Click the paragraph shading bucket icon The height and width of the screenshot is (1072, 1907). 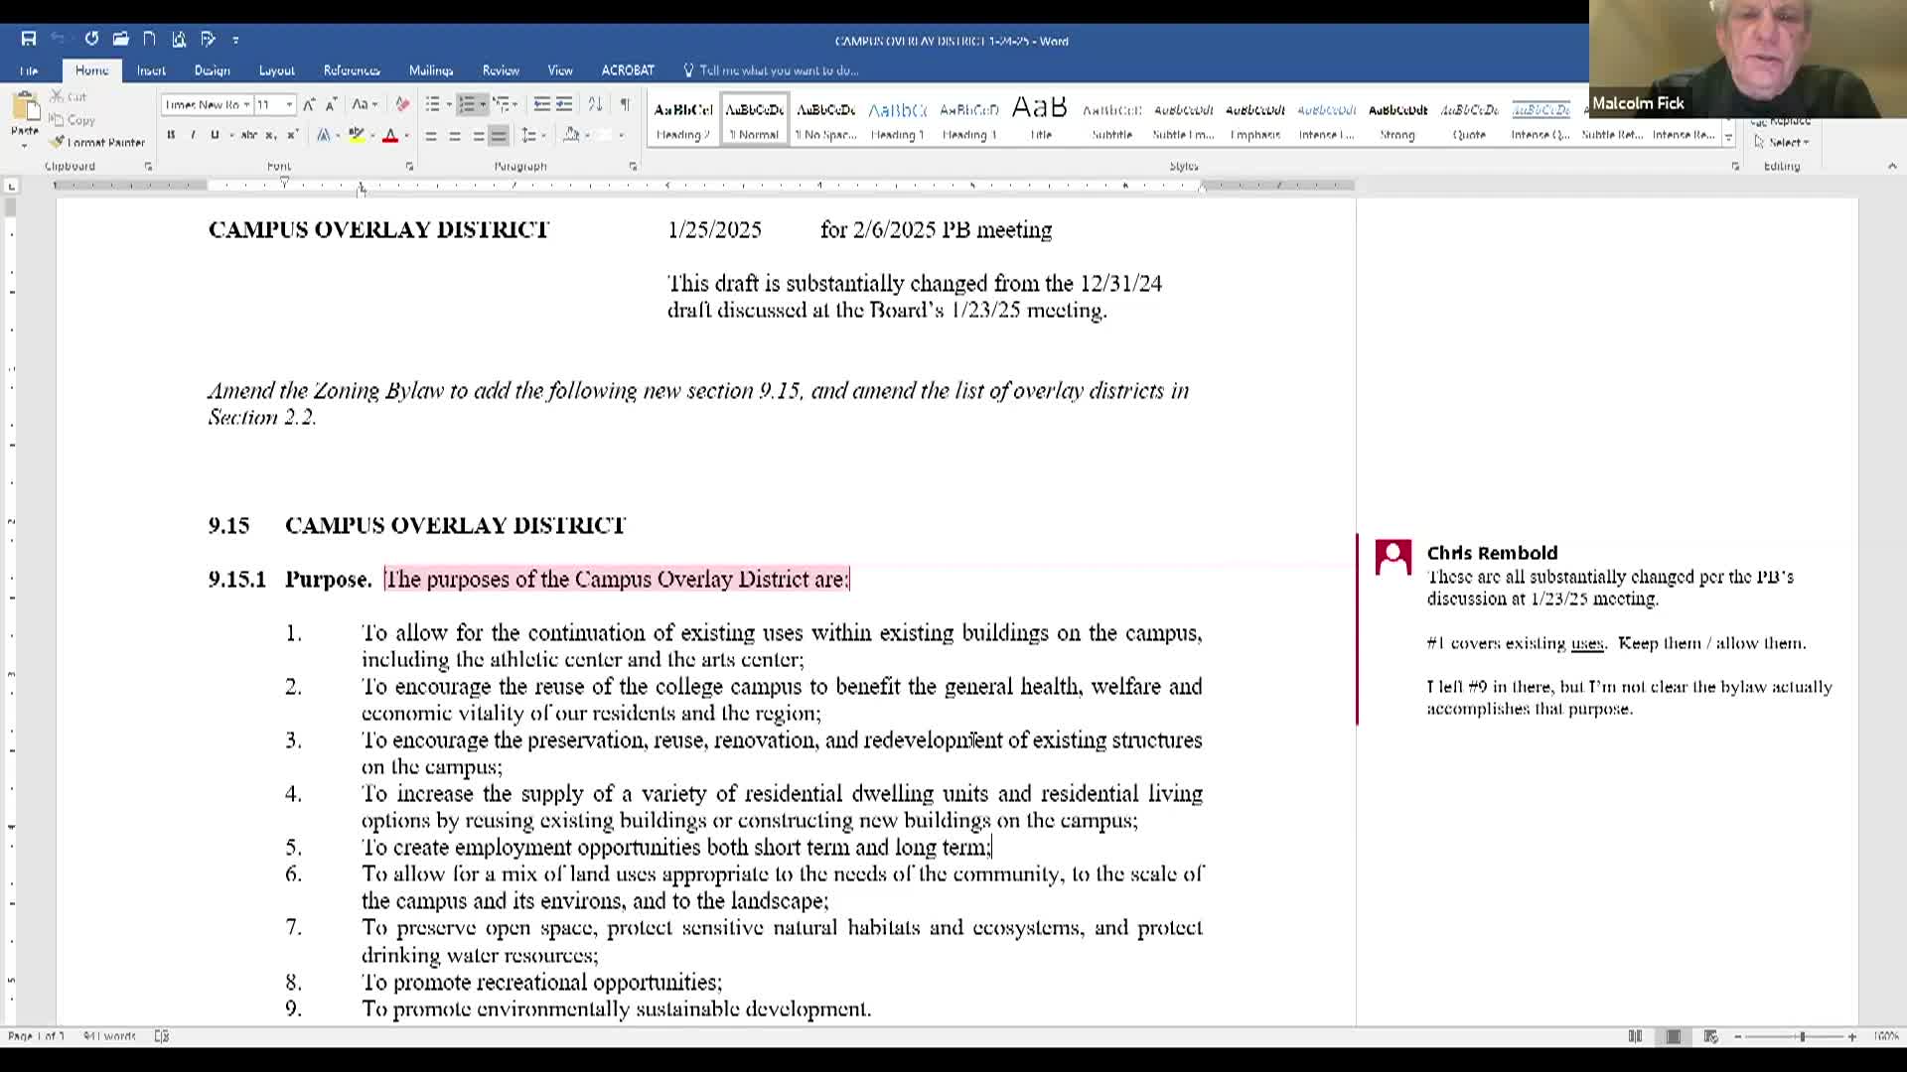pyautogui.click(x=571, y=135)
